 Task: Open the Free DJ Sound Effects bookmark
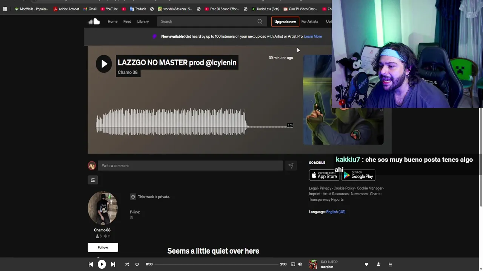click(222, 9)
